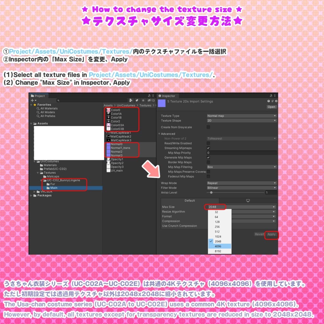324x324 pixels.
Task: Click the search by type icon in Project toolbar
Action: click(x=131, y=100)
